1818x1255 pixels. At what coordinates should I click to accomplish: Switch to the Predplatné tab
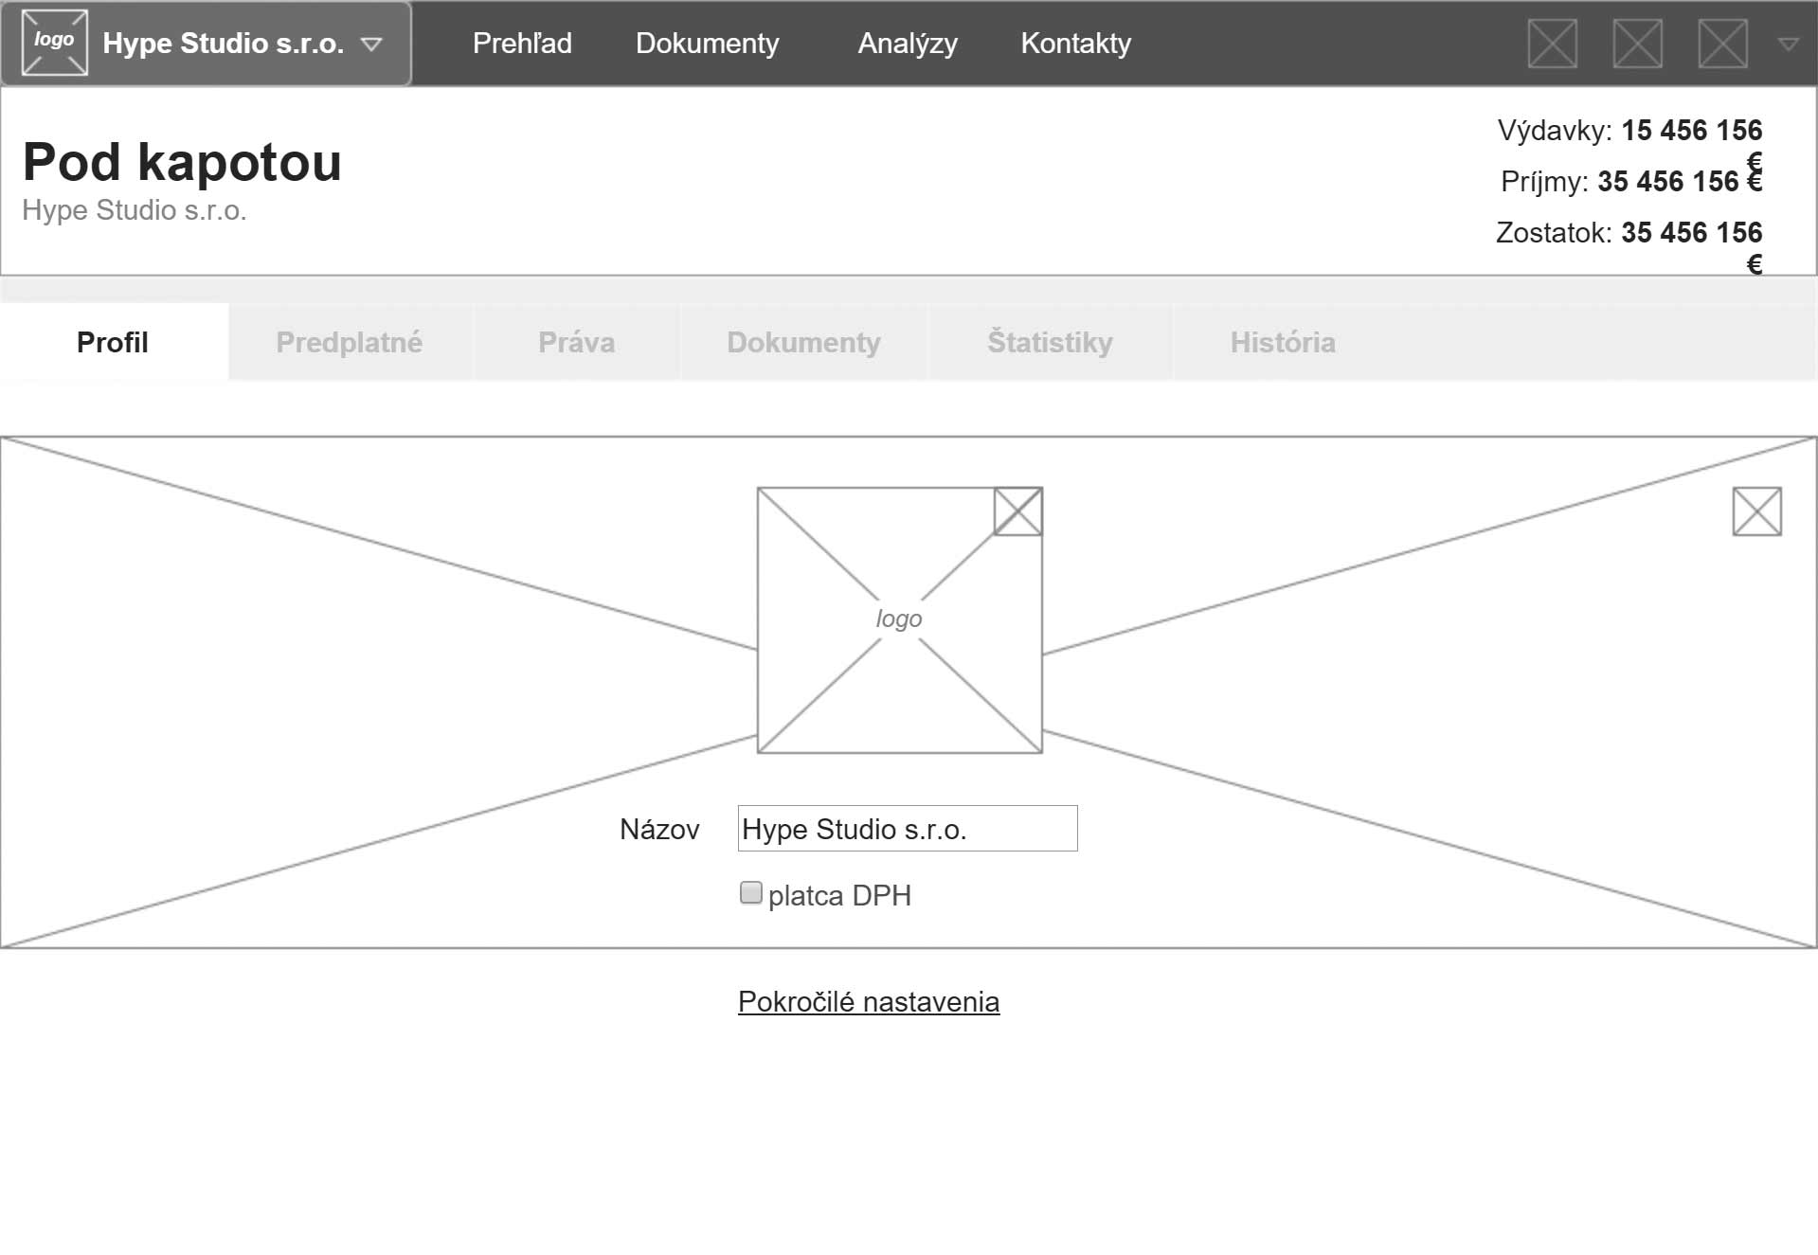[349, 342]
